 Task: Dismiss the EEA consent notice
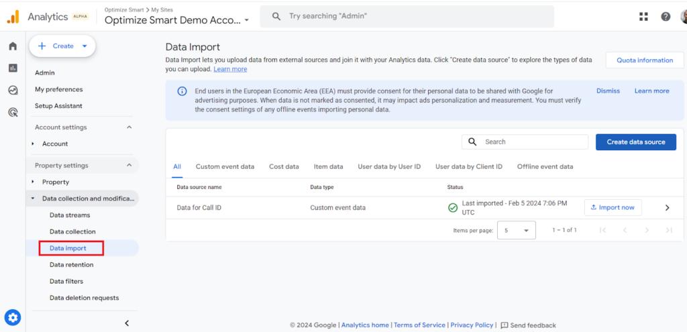608,91
